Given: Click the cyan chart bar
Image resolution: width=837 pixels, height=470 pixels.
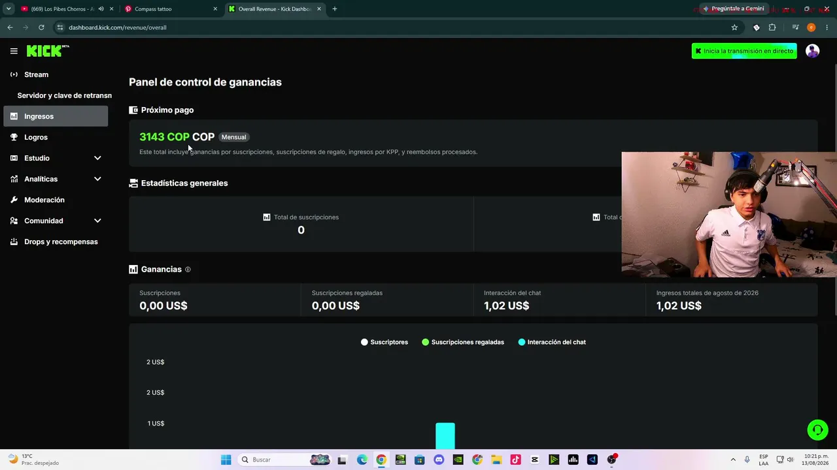Looking at the screenshot, I should pos(445,436).
